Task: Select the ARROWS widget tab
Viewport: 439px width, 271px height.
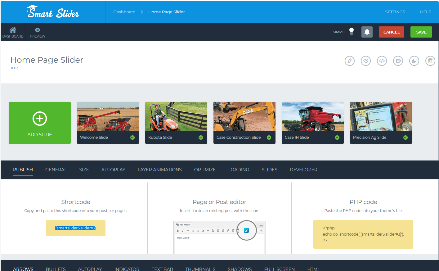Action: tap(23, 269)
